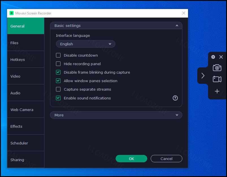Take a screenshot with the camera icon
The height and width of the screenshot is (177, 227).
point(217,68)
